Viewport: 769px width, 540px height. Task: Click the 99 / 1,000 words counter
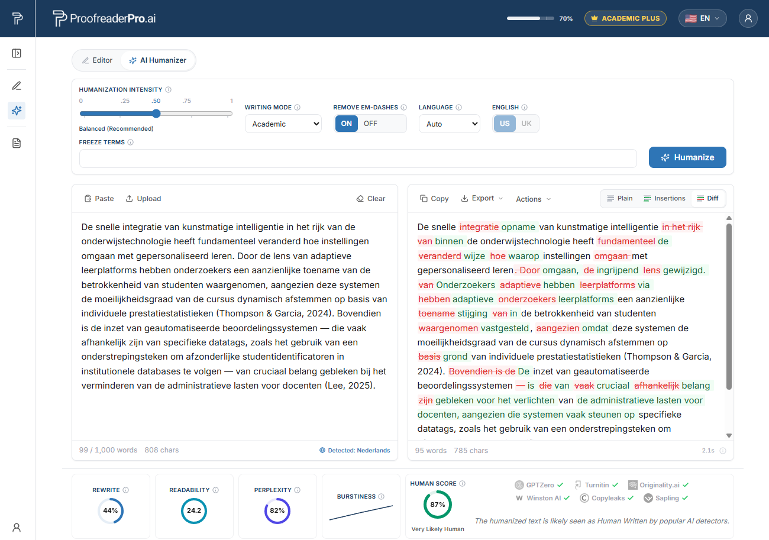108,450
